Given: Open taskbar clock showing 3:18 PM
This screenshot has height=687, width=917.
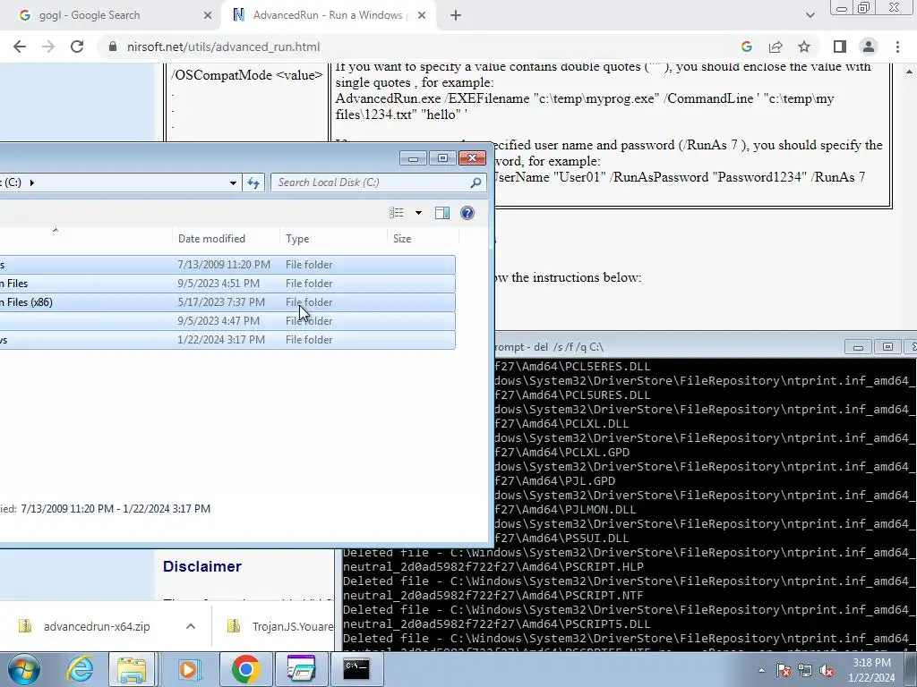Looking at the screenshot, I should (871, 670).
